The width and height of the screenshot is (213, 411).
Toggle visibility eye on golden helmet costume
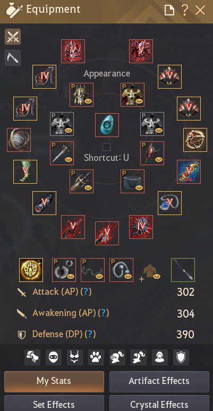click(x=88, y=101)
